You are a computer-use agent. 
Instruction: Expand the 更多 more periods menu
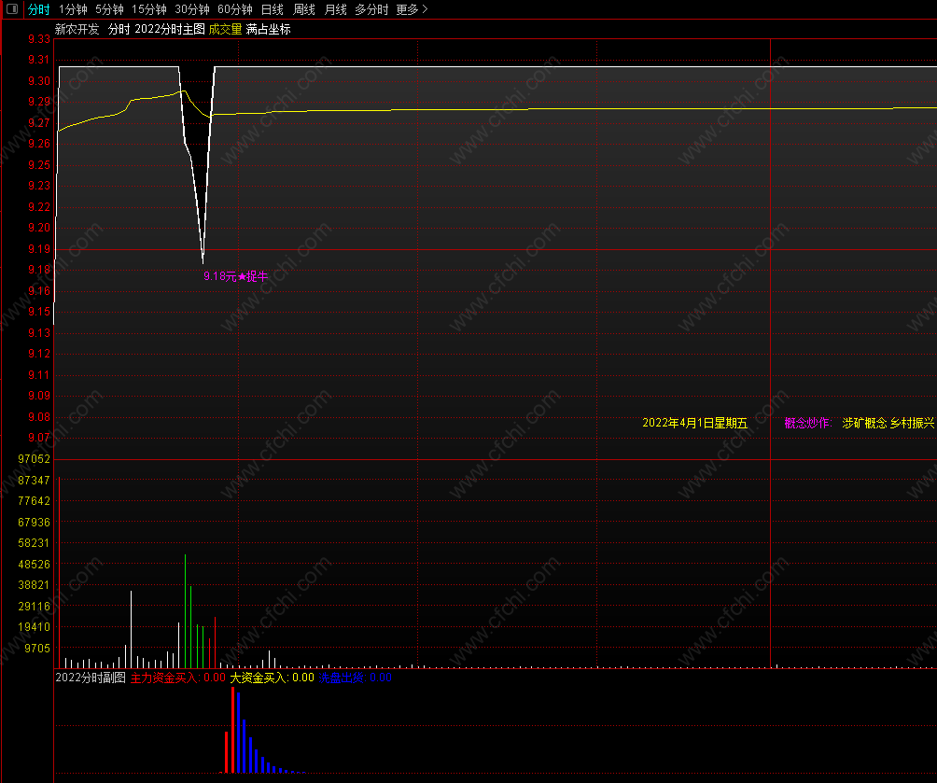pyautogui.click(x=413, y=9)
